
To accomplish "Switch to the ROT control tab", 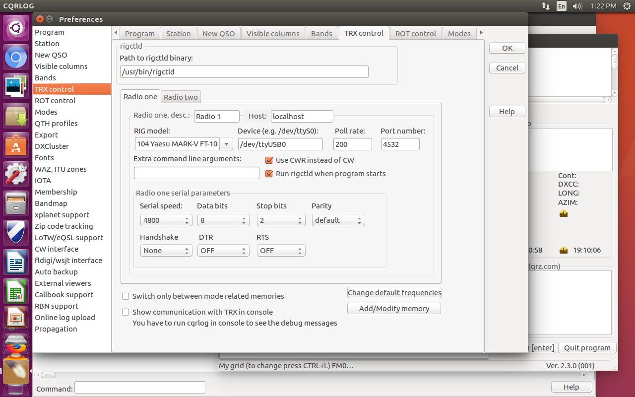I will click(x=416, y=34).
